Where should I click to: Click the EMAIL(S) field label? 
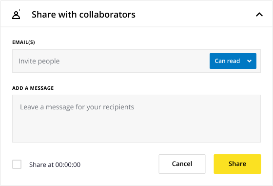pos(23,42)
